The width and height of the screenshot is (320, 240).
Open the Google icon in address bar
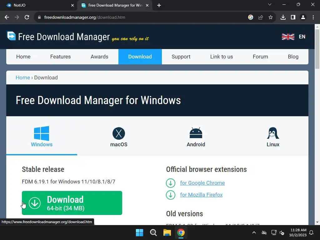point(251,17)
